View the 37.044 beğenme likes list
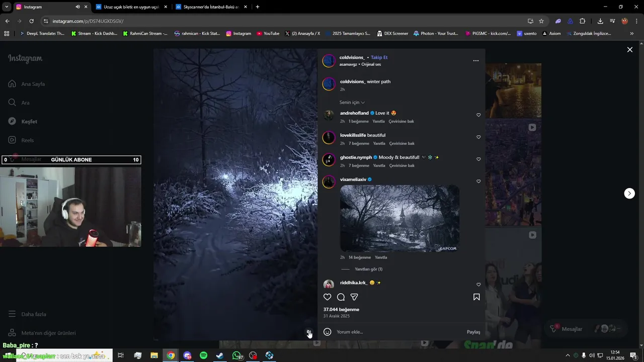 click(341, 309)
